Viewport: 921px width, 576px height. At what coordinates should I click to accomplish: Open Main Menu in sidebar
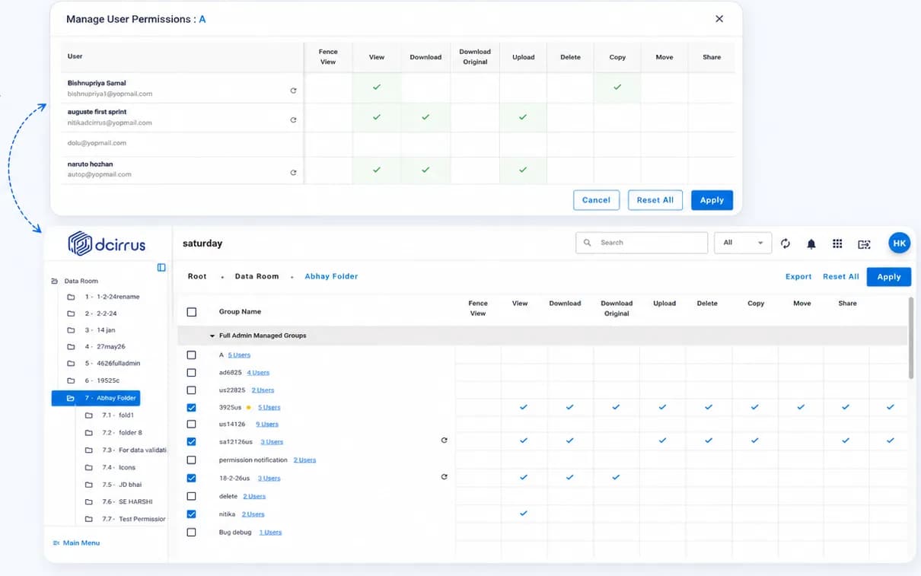[x=76, y=543]
